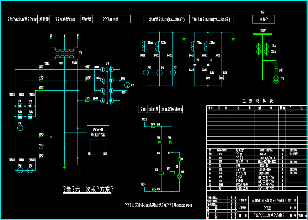Click the HR signal lamp symbol

click(x=179, y=176)
